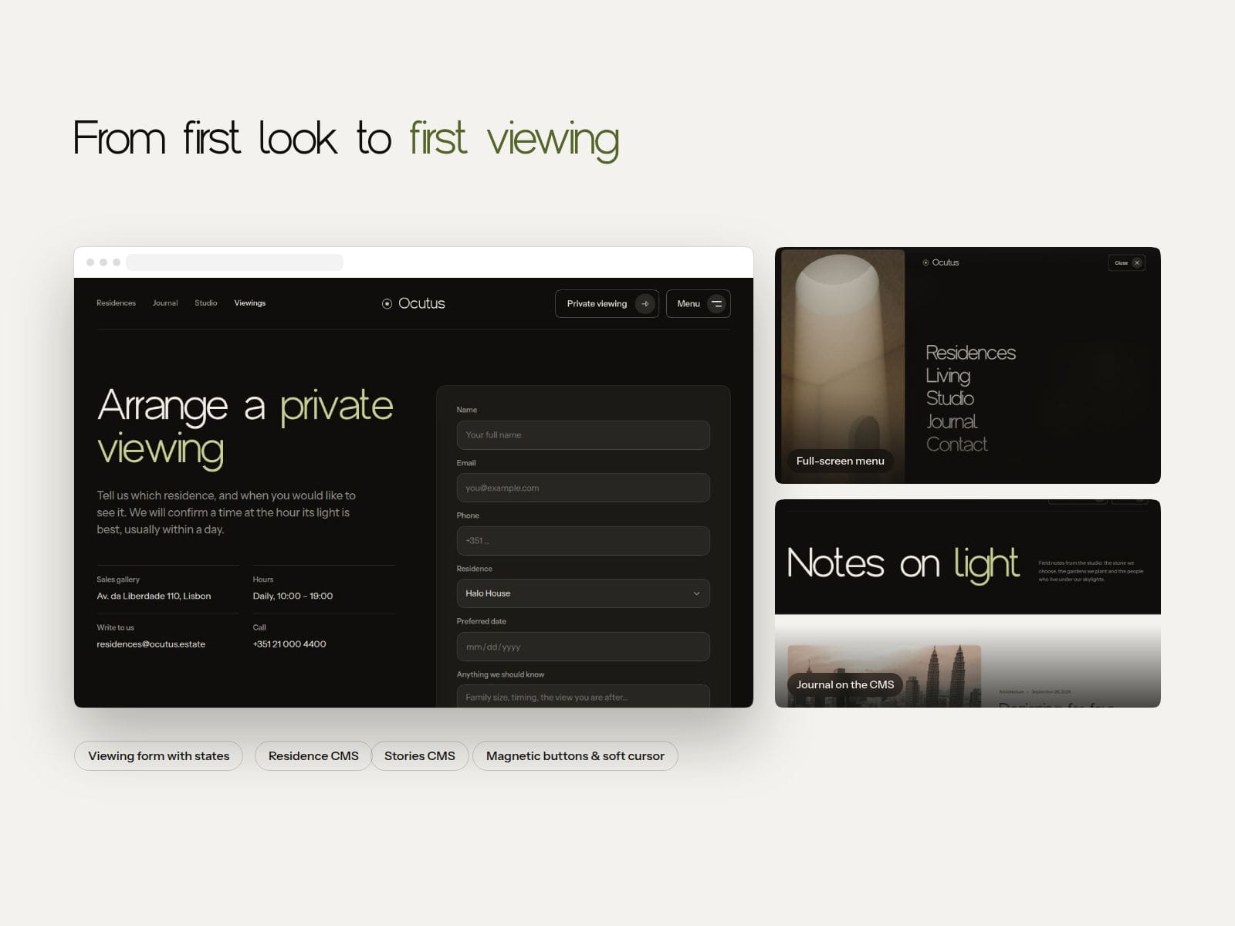
Task: Click the Journal on the CMS badge
Action: point(845,684)
